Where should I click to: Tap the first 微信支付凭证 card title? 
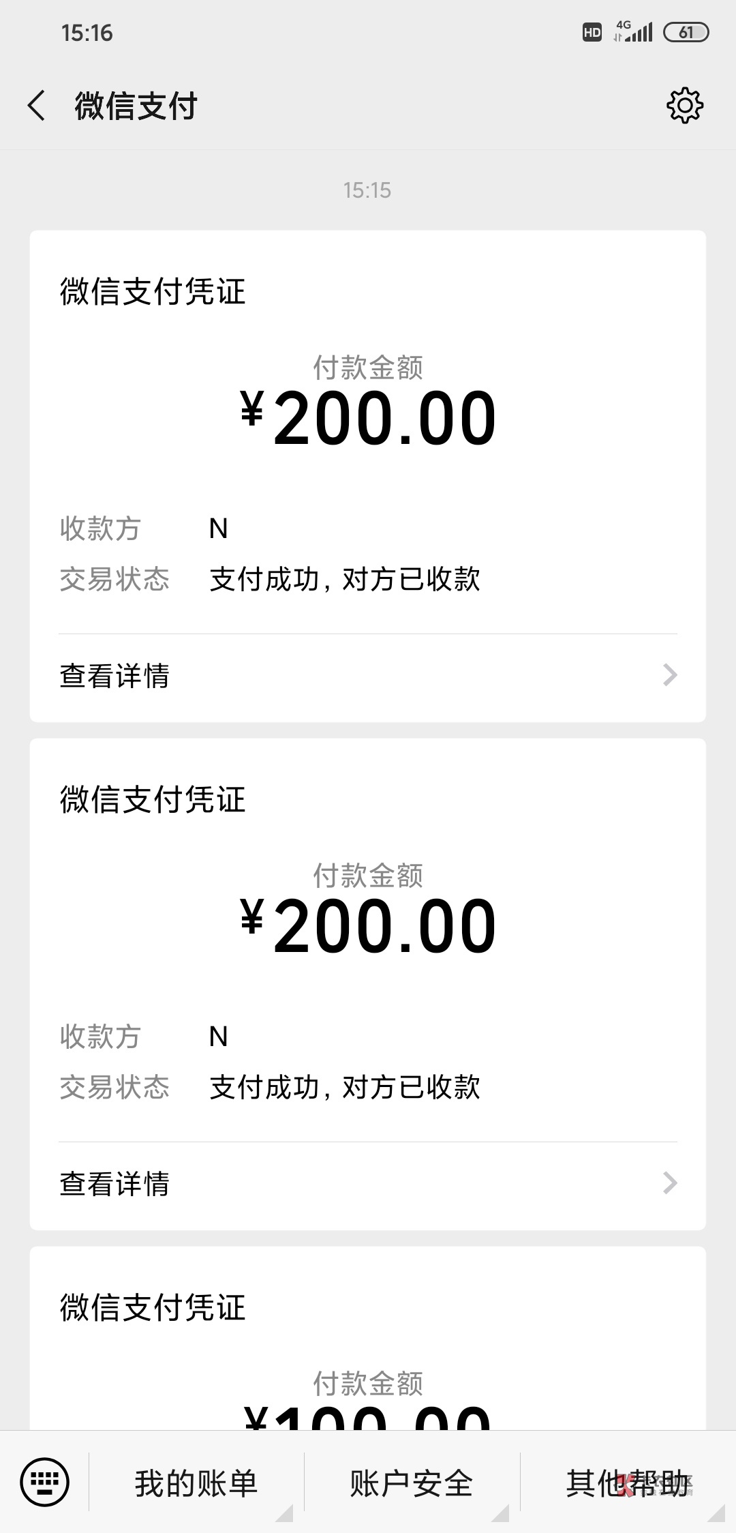(153, 292)
